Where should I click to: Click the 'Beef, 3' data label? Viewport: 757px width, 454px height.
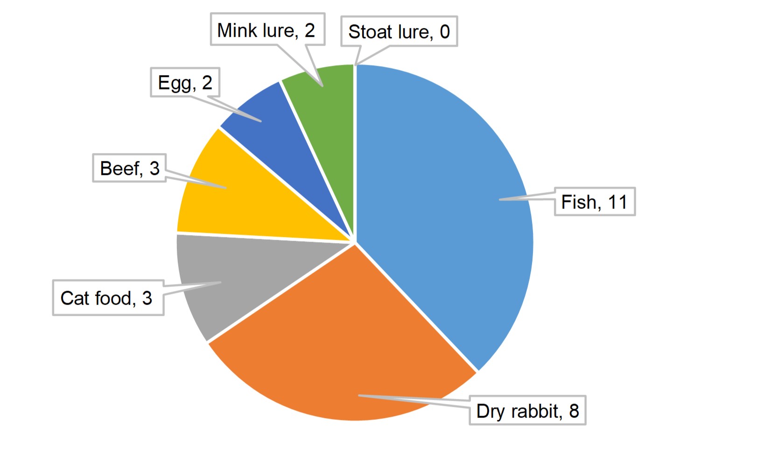pyautogui.click(x=129, y=168)
